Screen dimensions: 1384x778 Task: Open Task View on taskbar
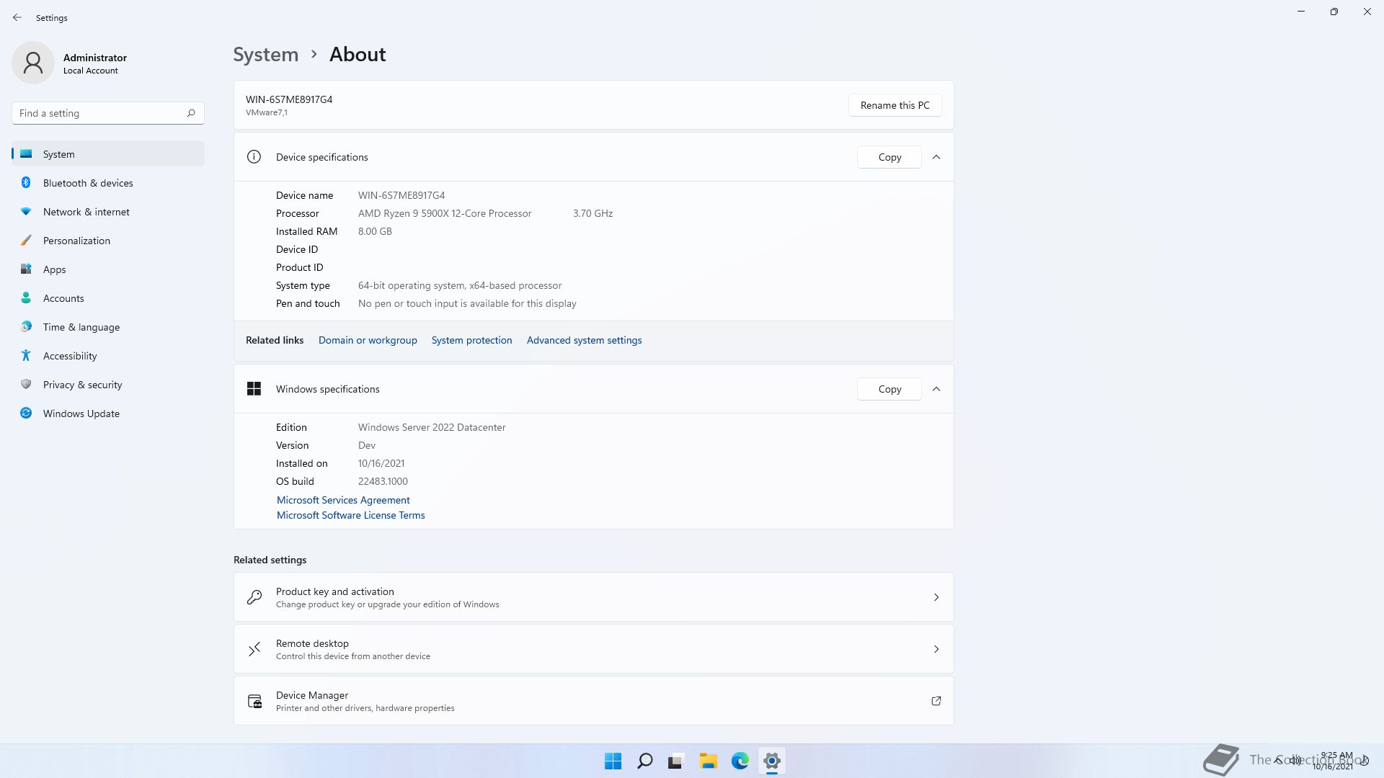pyautogui.click(x=676, y=761)
